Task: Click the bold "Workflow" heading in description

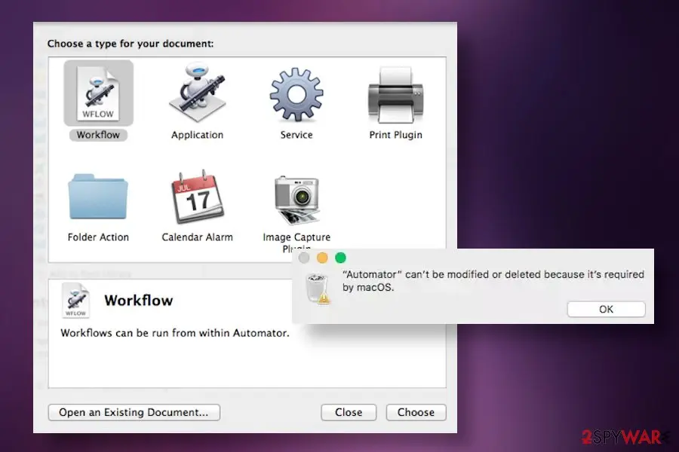Action: click(x=139, y=300)
